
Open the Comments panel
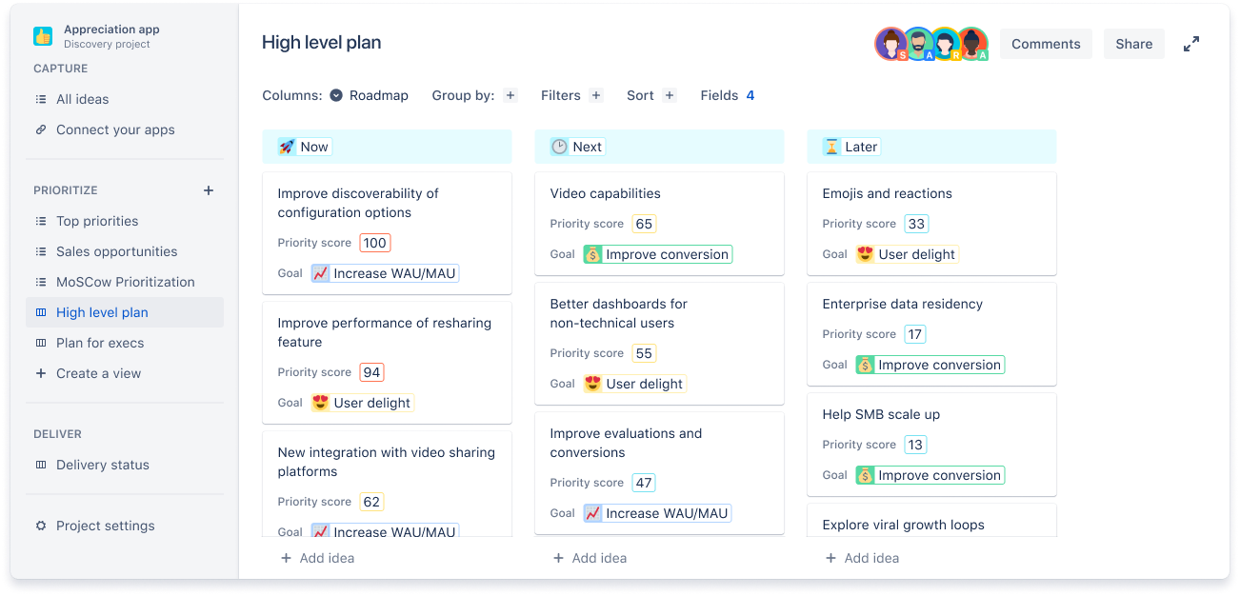click(1046, 44)
